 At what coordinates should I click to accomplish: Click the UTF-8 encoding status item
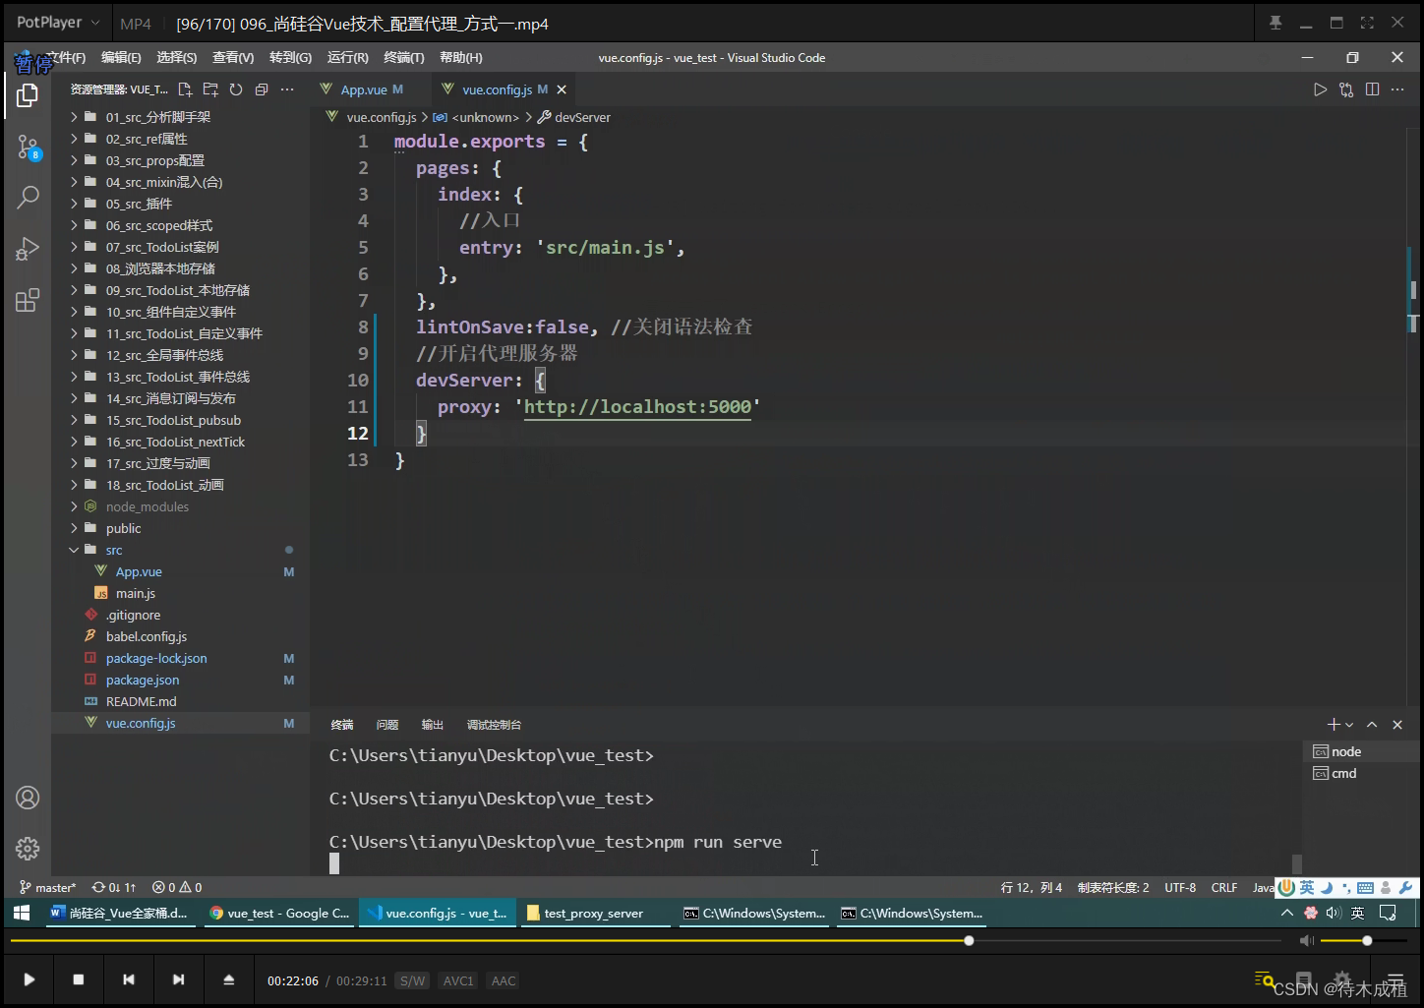pyautogui.click(x=1180, y=887)
